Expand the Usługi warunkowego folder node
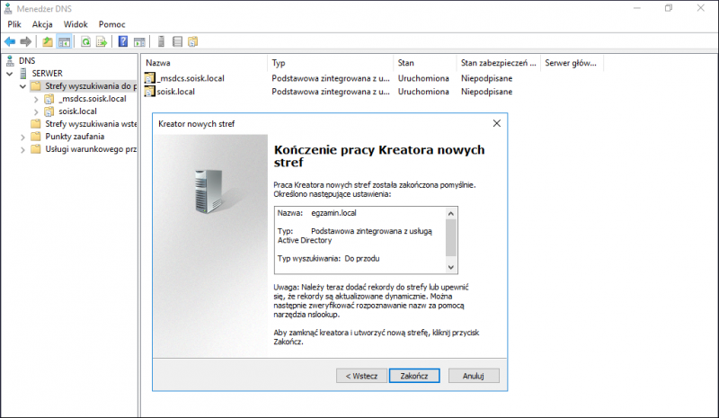The width and height of the screenshot is (719, 418). point(22,149)
